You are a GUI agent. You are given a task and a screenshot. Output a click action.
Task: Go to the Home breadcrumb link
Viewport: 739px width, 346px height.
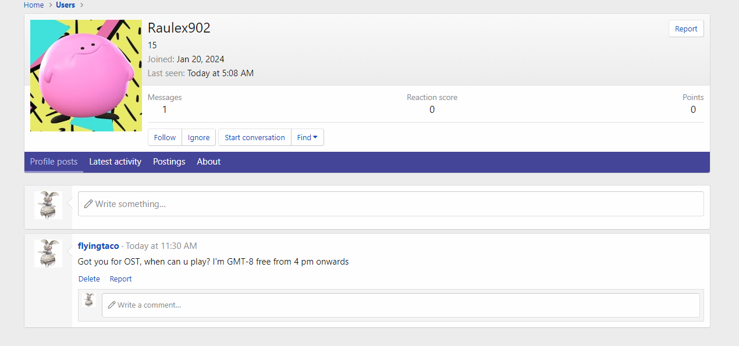[34, 5]
